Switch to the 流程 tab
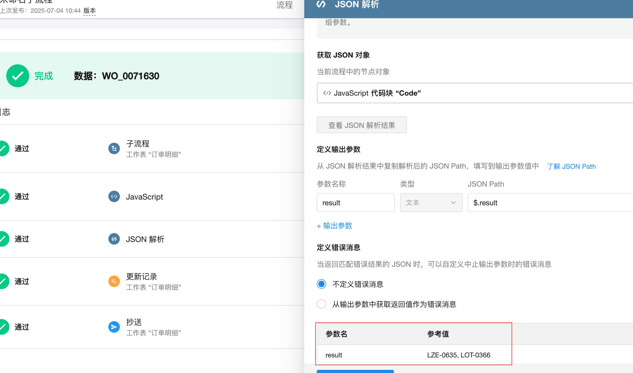Viewport: 633px width, 373px height. (x=284, y=5)
